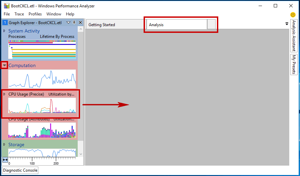The height and width of the screenshot is (176, 300).
Task: Select the Computation heading
Action: pyautogui.click(x=22, y=65)
